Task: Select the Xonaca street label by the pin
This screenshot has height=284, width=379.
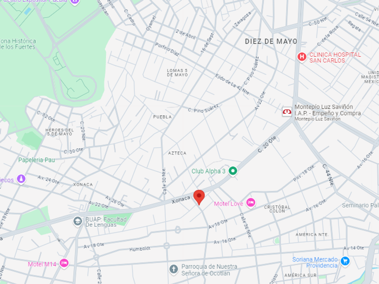Action: [x=181, y=199]
